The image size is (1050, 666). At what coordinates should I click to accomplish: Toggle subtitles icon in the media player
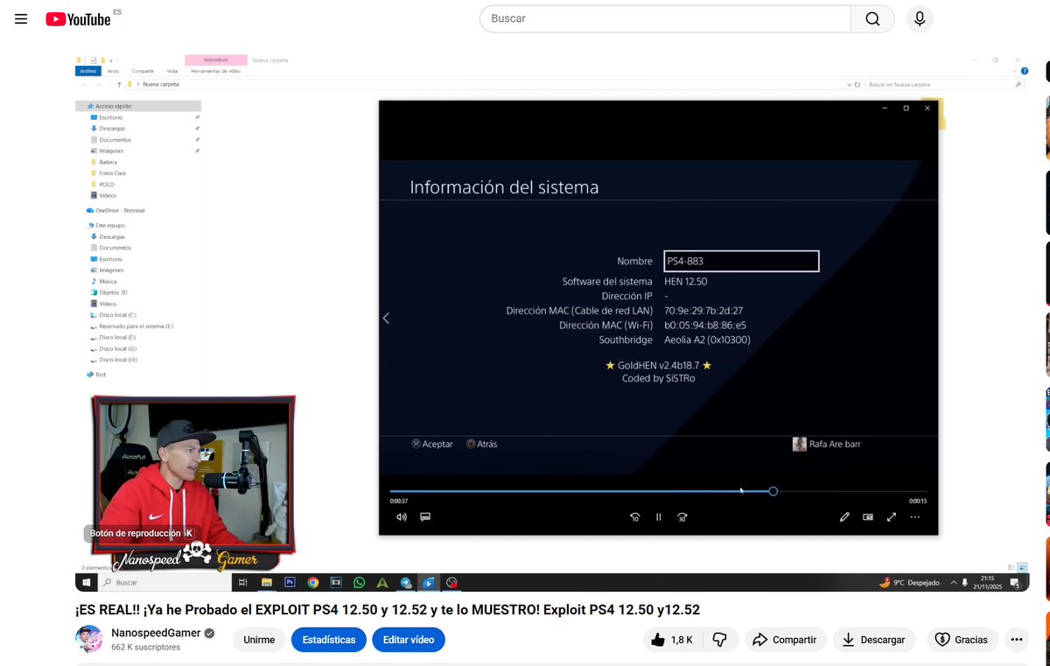tap(425, 517)
